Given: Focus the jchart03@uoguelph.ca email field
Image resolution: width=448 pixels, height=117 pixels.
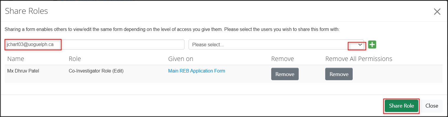Looking at the screenshot, I should [x=94, y=45].
